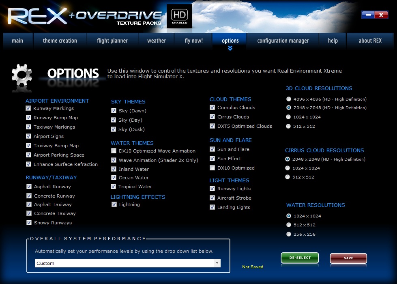Viewport: 397px width, 284px height.
Task: Disable Taxiway Markings
Action: [29, 127]
